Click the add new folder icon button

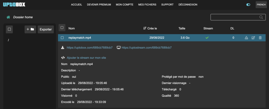(x=30, y=29)
